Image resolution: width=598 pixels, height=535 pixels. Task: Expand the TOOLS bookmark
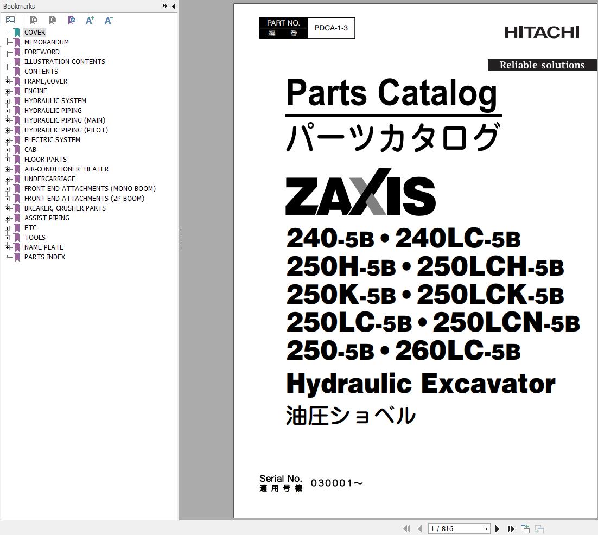pyautogui.click(x=7, y=238)
